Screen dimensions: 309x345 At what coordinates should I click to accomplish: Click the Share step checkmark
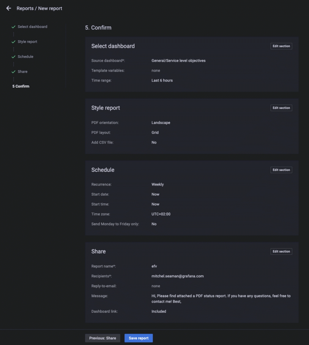[13, 72]
